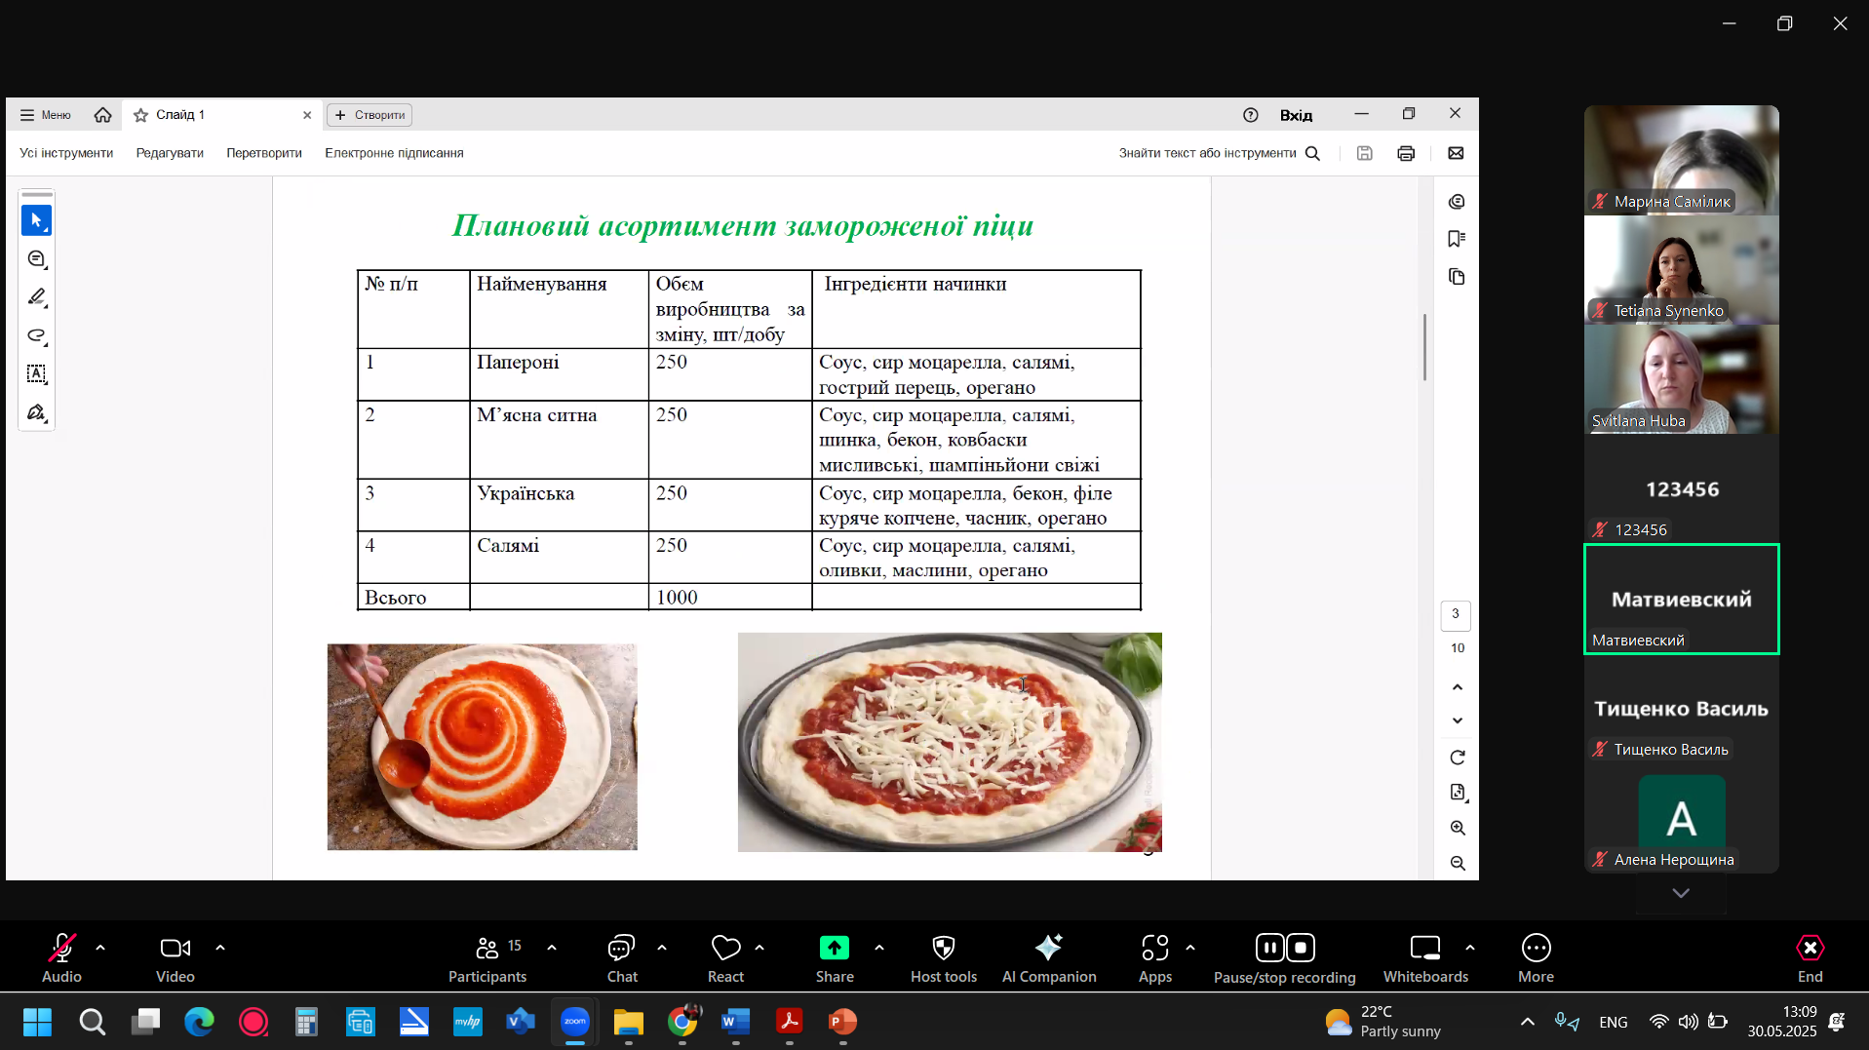Viewport: 1869px width, 1050px height.
Task: Click the PDF vertical scrollbar thumb
Action: [1424, 347]
